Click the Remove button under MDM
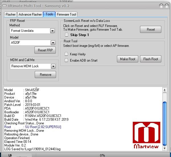The image size is (171, 157). pyautogui.click(x=45, y=75)
